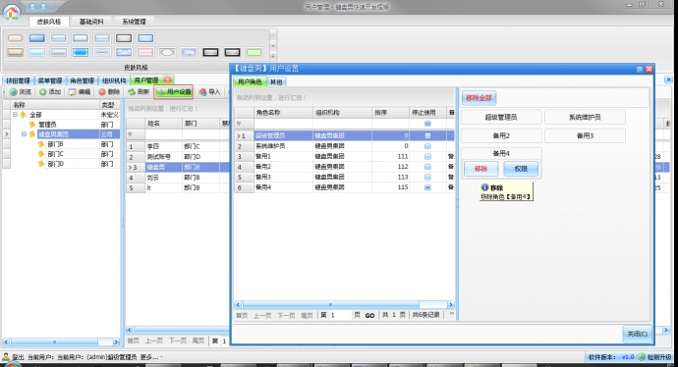
Task: Click the home application button
Action: pos(12,12)
